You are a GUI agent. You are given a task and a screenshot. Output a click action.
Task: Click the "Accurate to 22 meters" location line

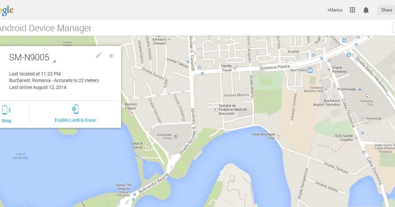tap(54, 80)
